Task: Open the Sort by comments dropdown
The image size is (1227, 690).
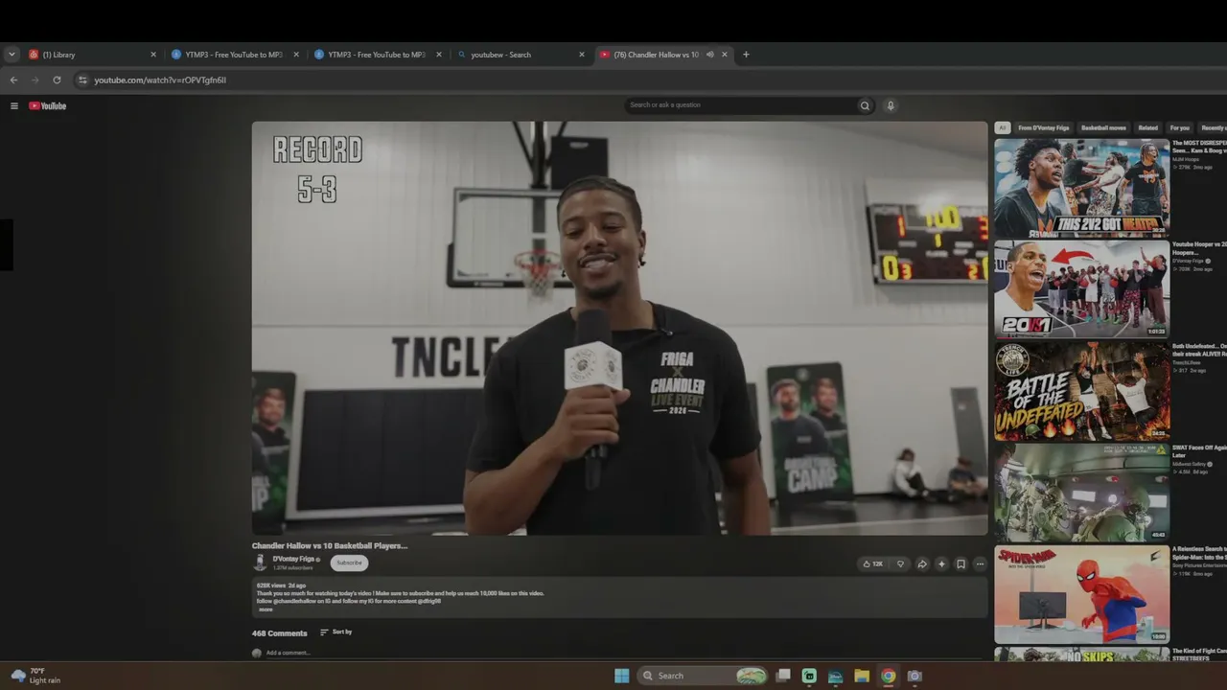Action: (x=336, y=632)
